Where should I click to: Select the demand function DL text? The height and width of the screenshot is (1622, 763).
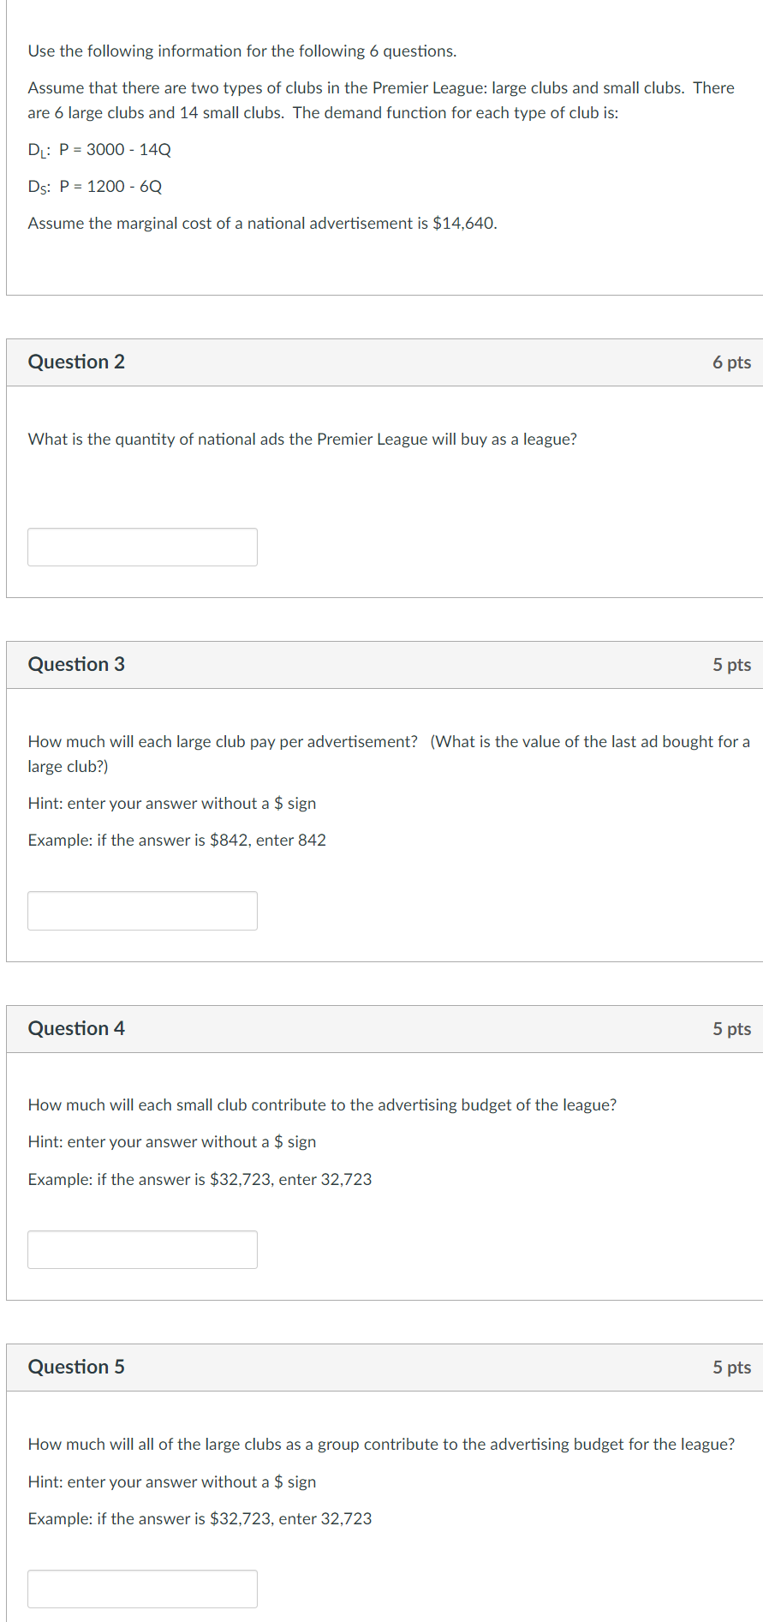[x=98, y=149]
